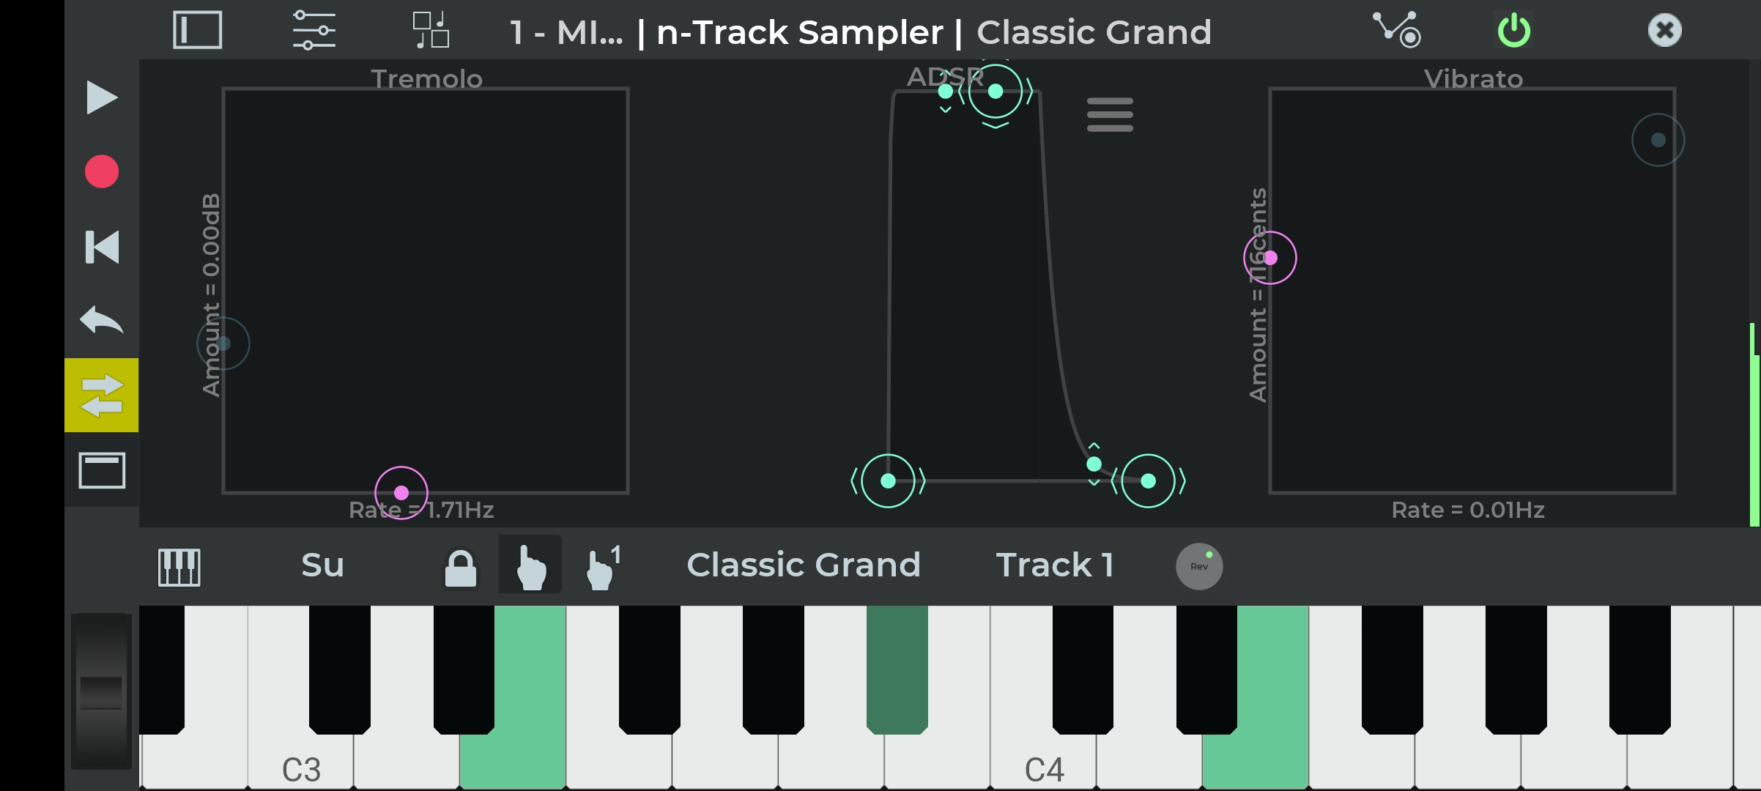Toggle the yellow loop arrows button
This screenshot has width=1761, height=791.
(102, 395)
